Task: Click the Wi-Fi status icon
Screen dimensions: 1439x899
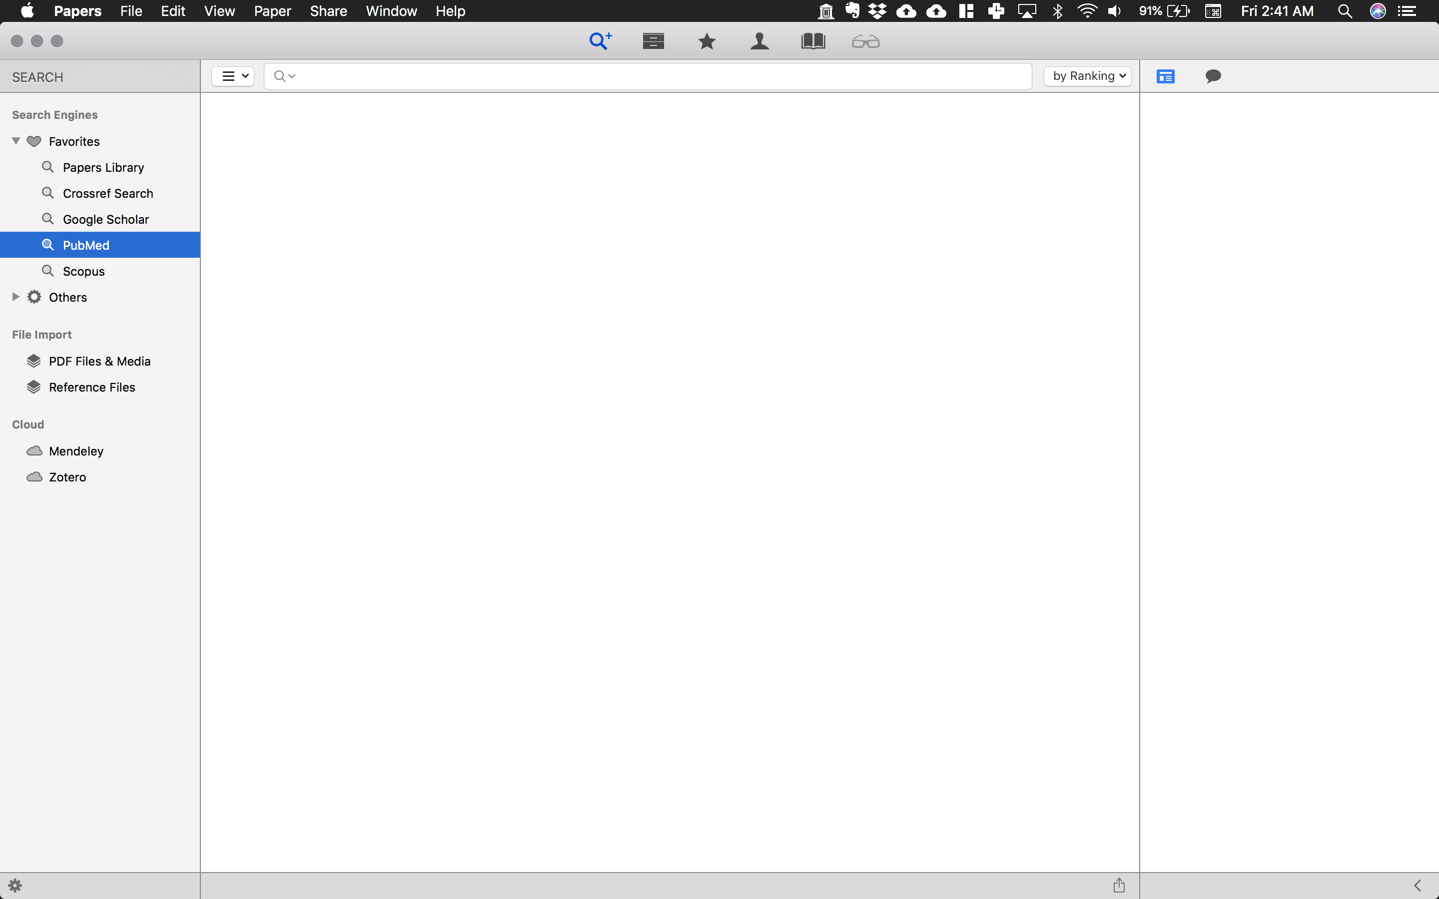Action: pos(1087,10)
